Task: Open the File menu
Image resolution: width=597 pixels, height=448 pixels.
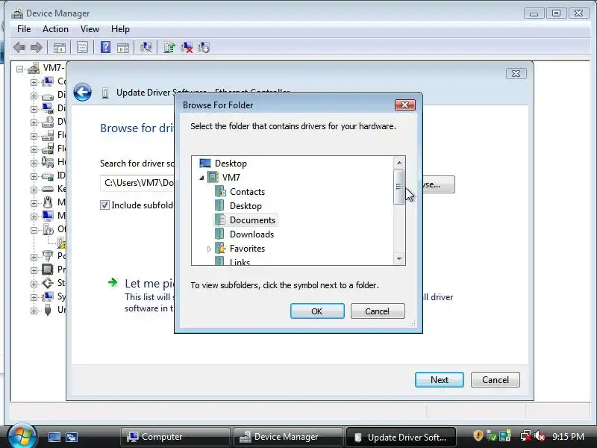Action: pos(24,29)
